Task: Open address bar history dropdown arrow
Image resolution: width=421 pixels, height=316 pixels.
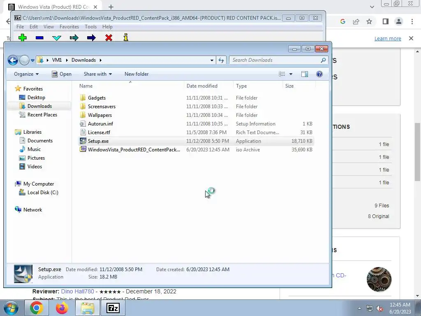Action: click(212, 60)
